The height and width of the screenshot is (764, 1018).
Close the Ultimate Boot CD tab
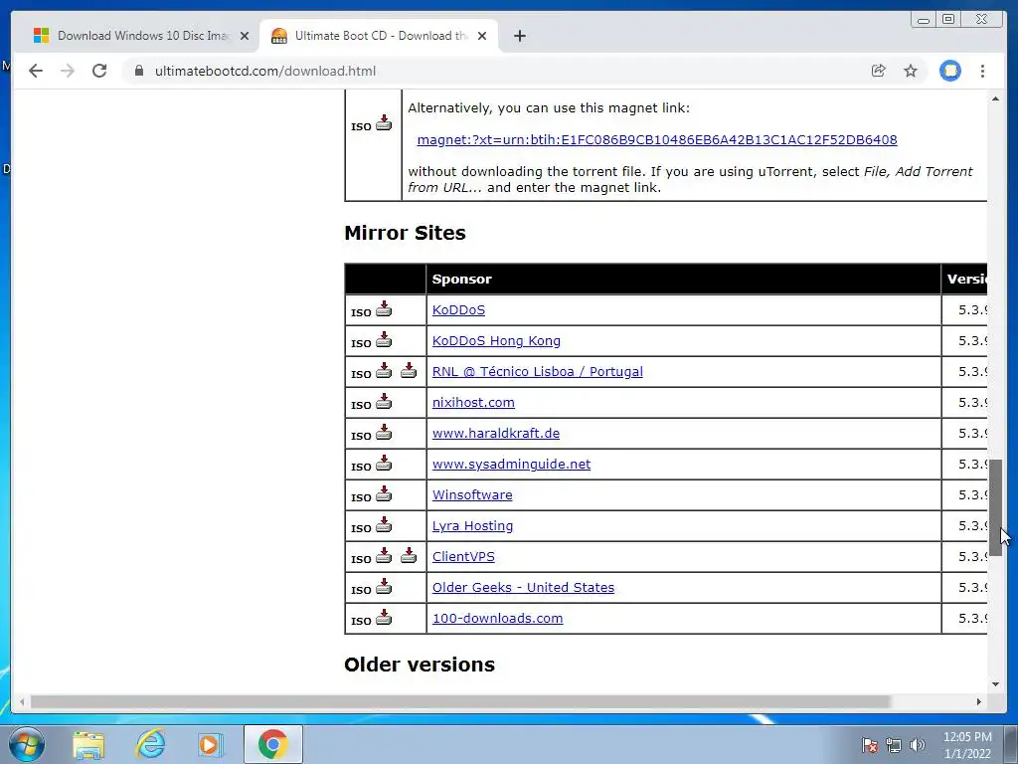click(x=482, y=36)
